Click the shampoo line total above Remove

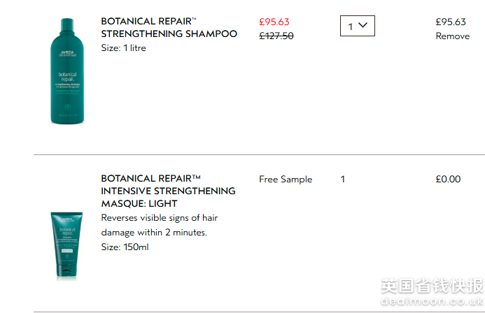[450, 22]
